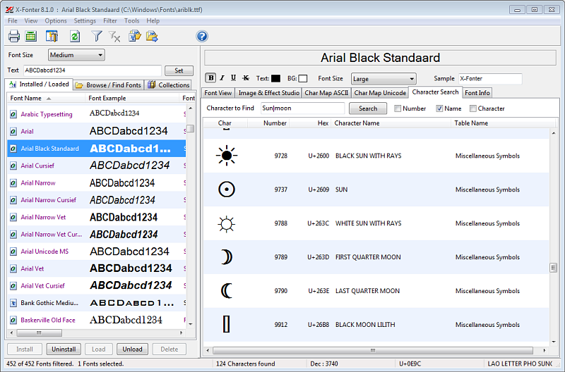Toggle underline formatting icon
This screenshot has height=372, width=565.
234,77
